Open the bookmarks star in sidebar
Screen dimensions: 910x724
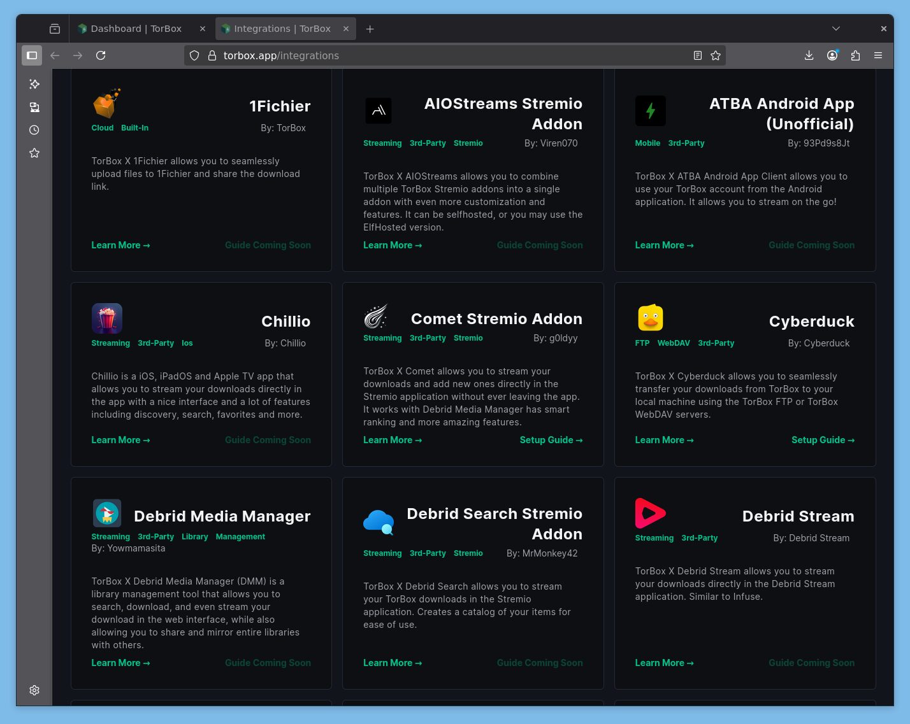pos(34,153)
